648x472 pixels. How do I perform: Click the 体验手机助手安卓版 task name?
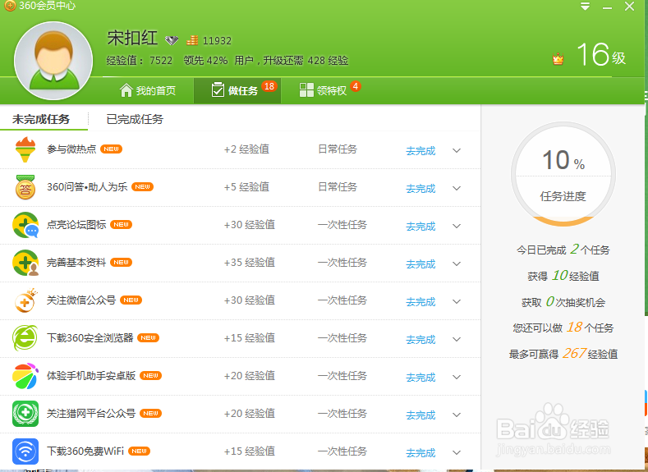click(x=91, y=375)
